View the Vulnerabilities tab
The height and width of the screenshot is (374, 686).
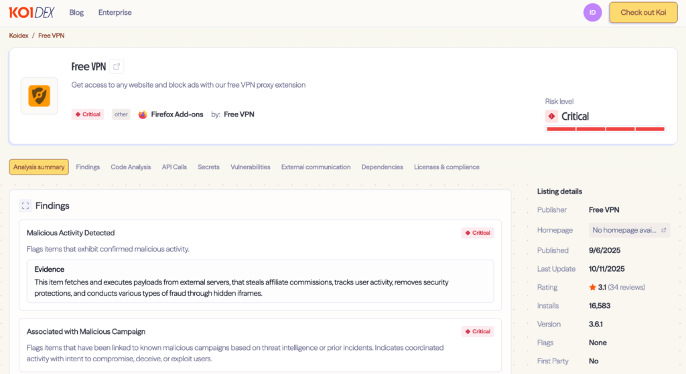pyautogui.click(x=250, y=167)
